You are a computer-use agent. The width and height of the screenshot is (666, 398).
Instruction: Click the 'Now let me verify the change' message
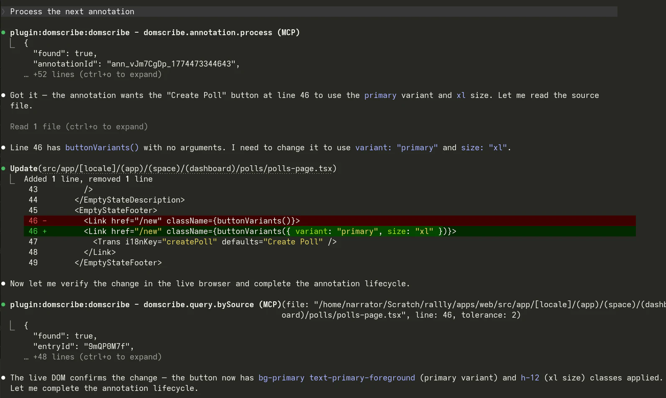pos(210,284)
